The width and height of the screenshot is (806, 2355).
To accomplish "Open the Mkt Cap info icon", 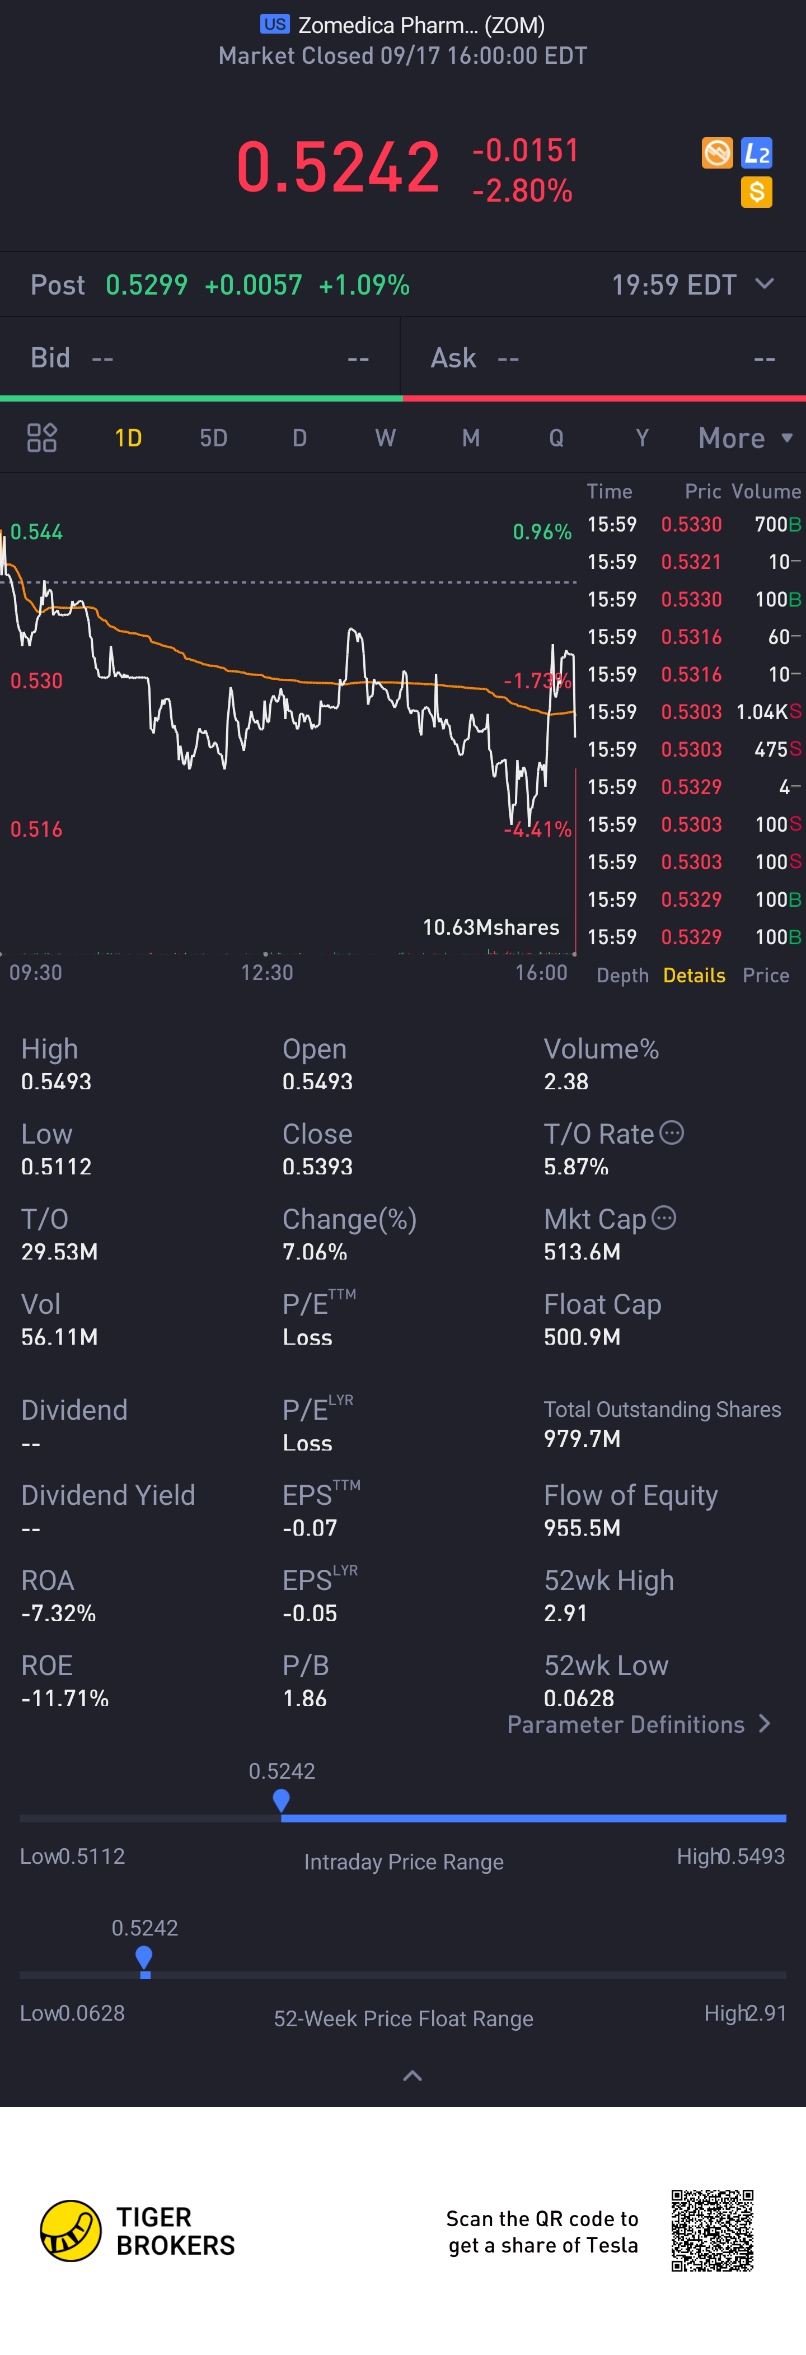I will 664,1218.
